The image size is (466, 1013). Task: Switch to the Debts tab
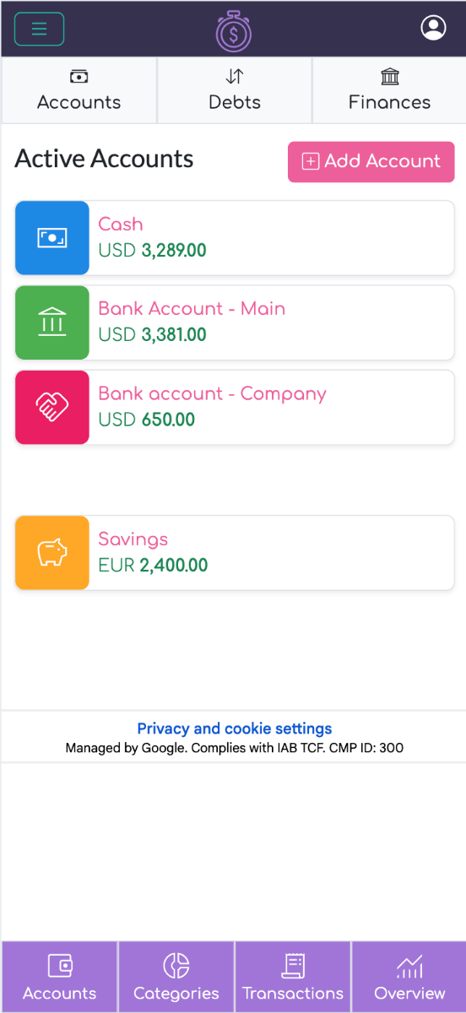pos(235,90)
